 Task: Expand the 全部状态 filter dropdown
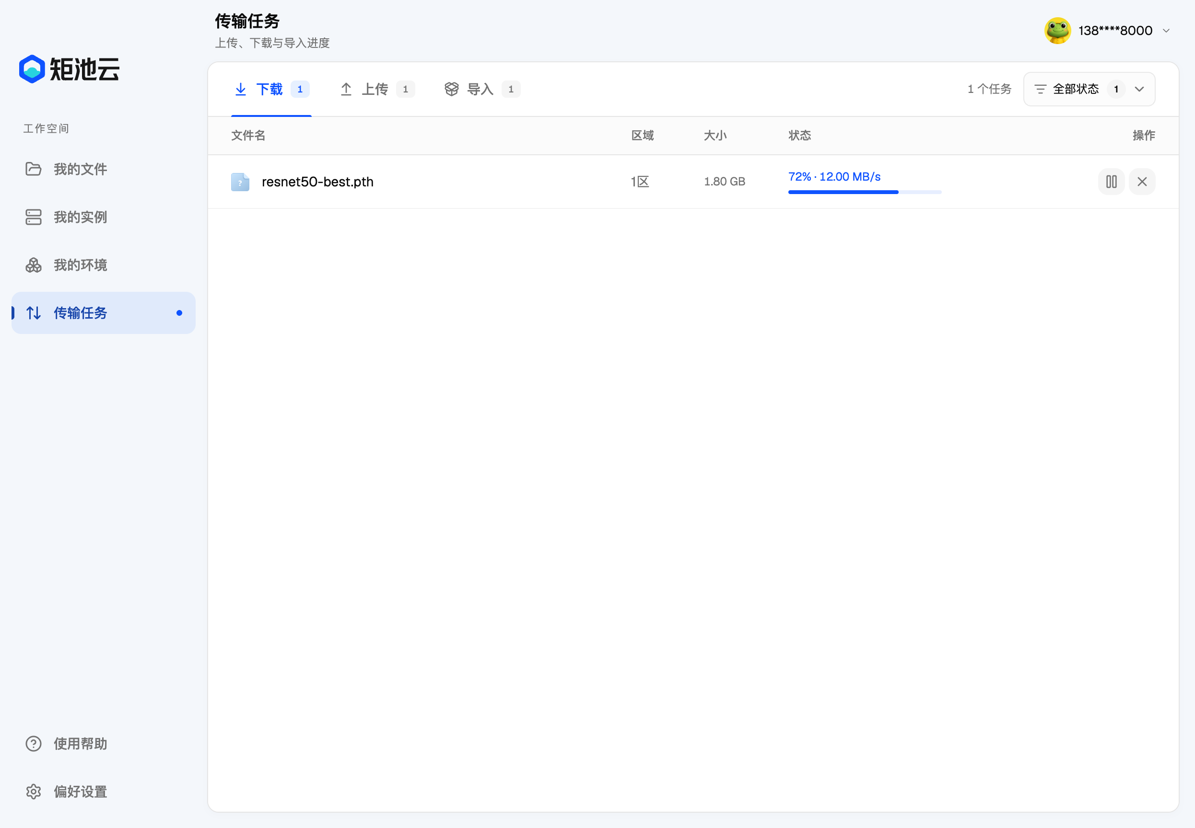[1089, 89]
